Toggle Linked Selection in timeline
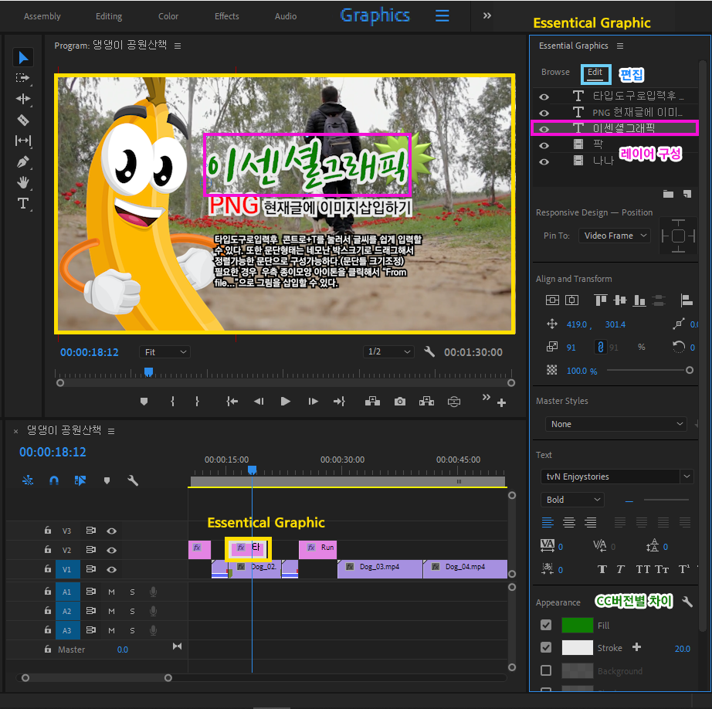Image resolution: width=712 pixels, height=709 pixels. pos(80,480)
